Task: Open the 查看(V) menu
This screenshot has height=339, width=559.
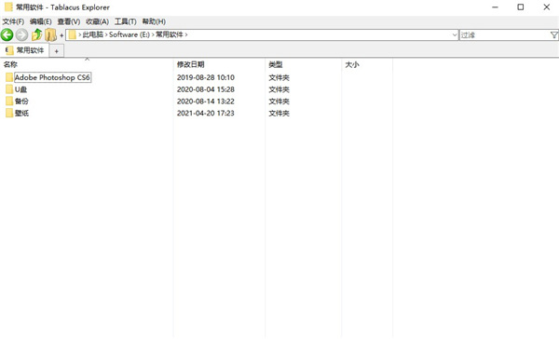Action: coord(69,21)
